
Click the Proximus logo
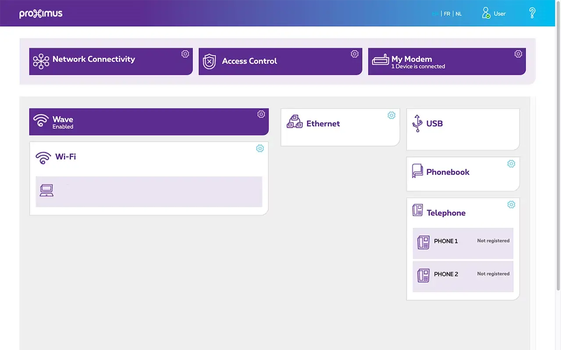pos(41,14)
